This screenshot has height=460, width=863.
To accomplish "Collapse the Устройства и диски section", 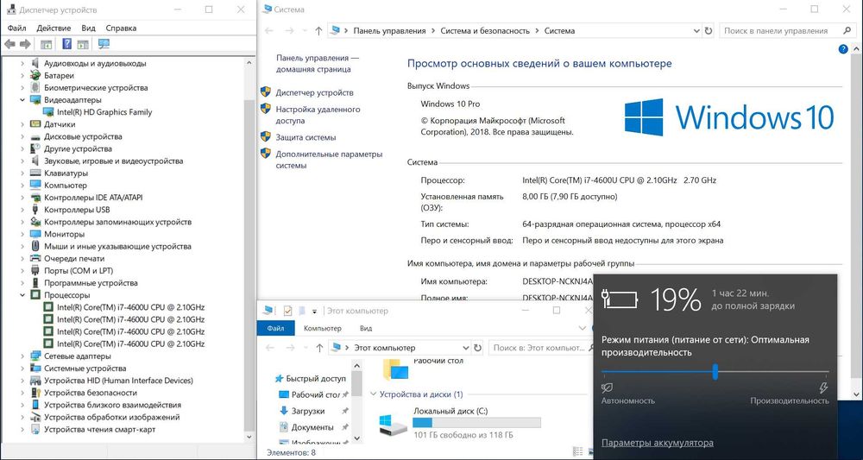I will [x=374, y=394].
